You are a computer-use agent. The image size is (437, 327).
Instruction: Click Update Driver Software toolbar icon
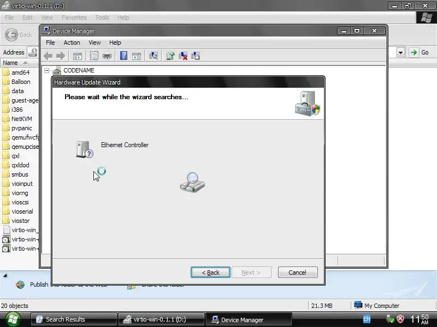pyautogui.click(x=170, y=56)
